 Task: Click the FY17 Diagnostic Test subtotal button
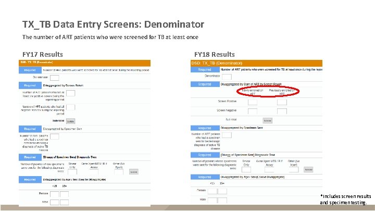[x=134, y=172]
